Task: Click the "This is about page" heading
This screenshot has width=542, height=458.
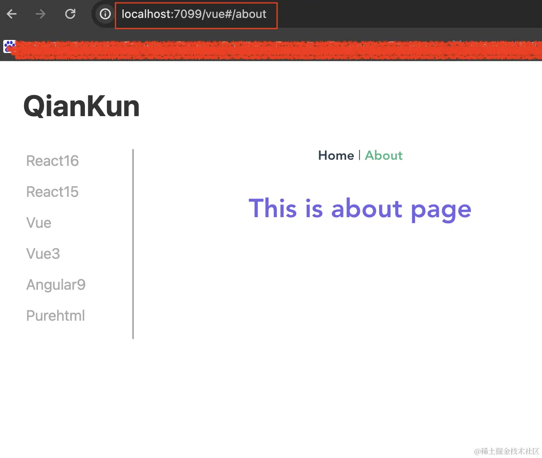Action: 360,209
